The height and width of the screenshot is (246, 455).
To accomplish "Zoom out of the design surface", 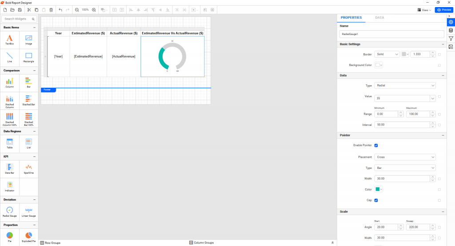I will pyautogui.click(x=77, y=10).
